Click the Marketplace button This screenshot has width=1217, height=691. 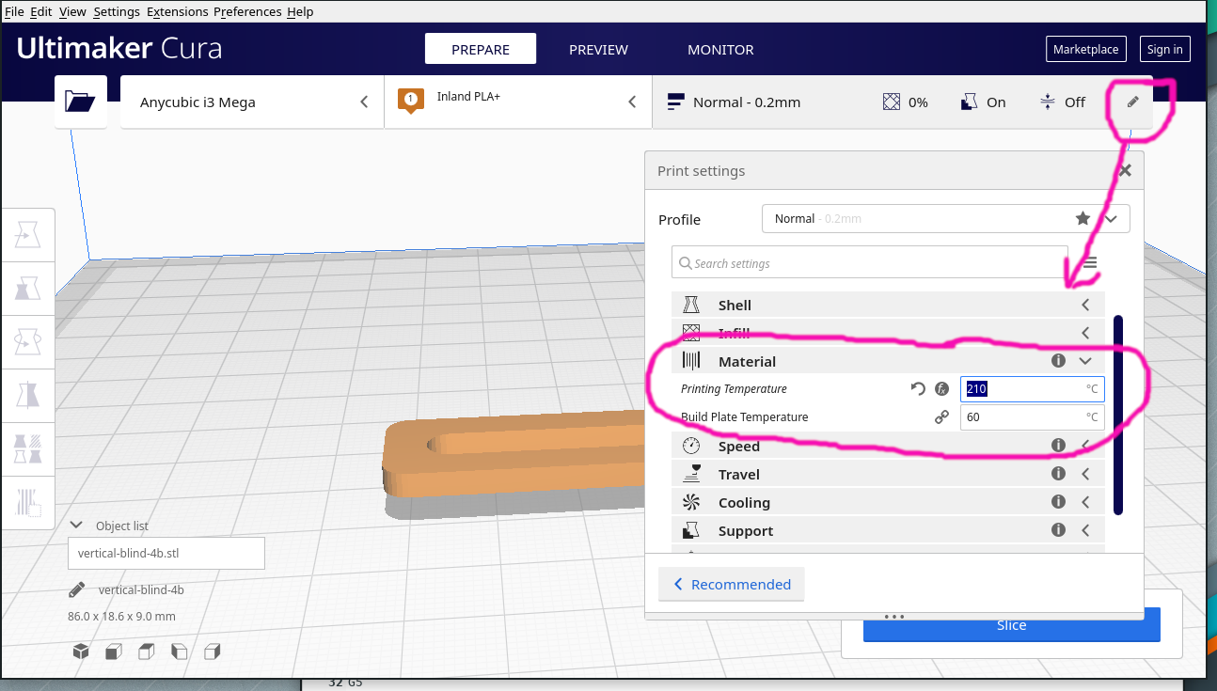coord(1086,49)
